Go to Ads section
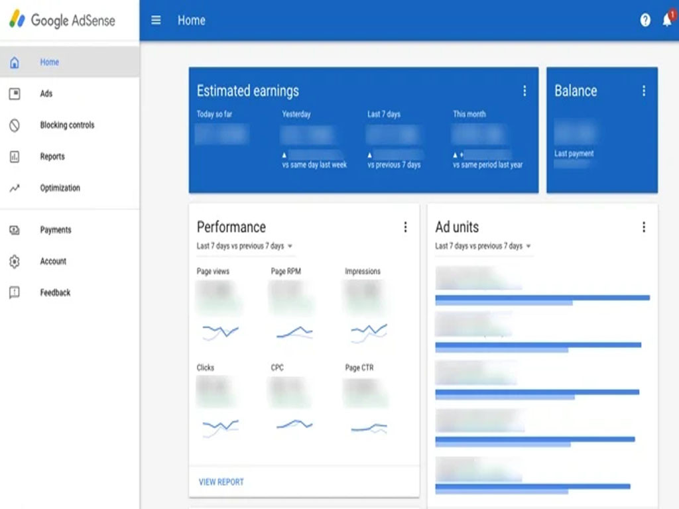The width and height of the screenshot is (679, 509). [70, 93]
